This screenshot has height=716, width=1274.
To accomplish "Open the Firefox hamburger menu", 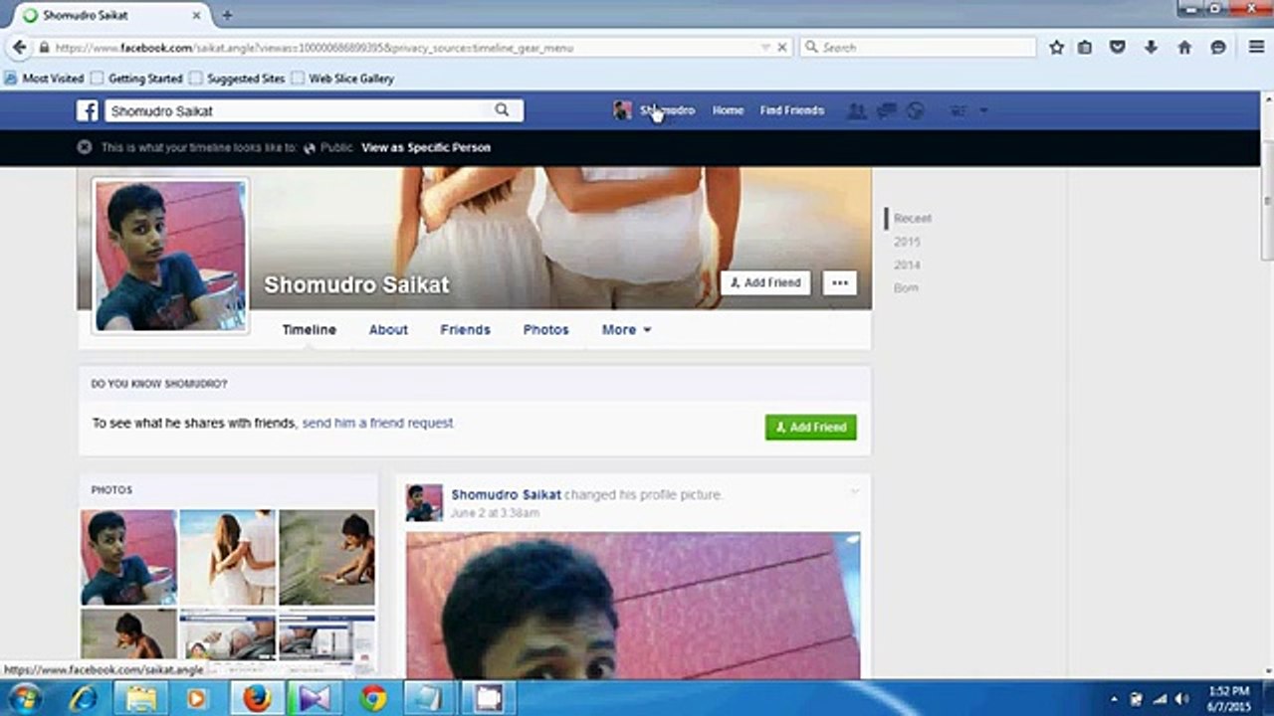I will coord(1257,47).
